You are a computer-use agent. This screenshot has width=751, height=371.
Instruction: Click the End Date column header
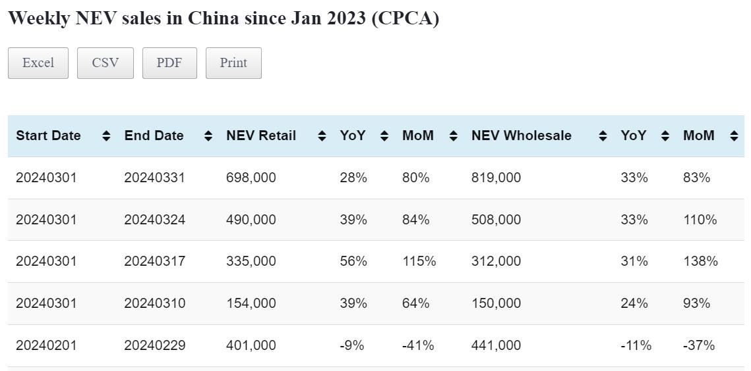[x=154, y=136]
